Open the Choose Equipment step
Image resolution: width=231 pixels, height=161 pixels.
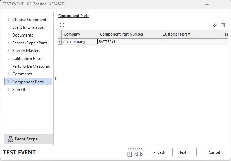click(29, 20)
